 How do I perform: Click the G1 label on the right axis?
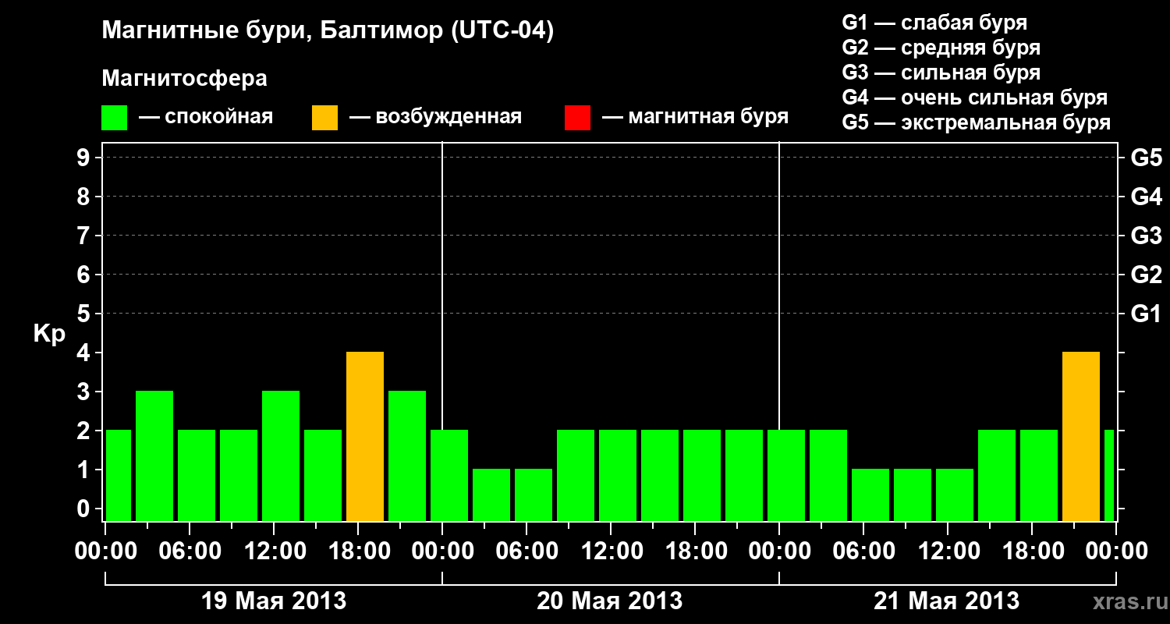pyautogui.click(x=1147, y=314)
